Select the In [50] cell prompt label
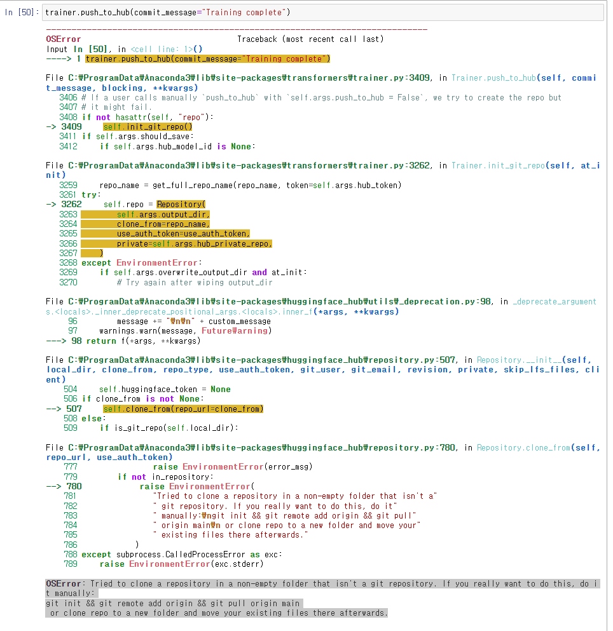 (x=22, y=13)
